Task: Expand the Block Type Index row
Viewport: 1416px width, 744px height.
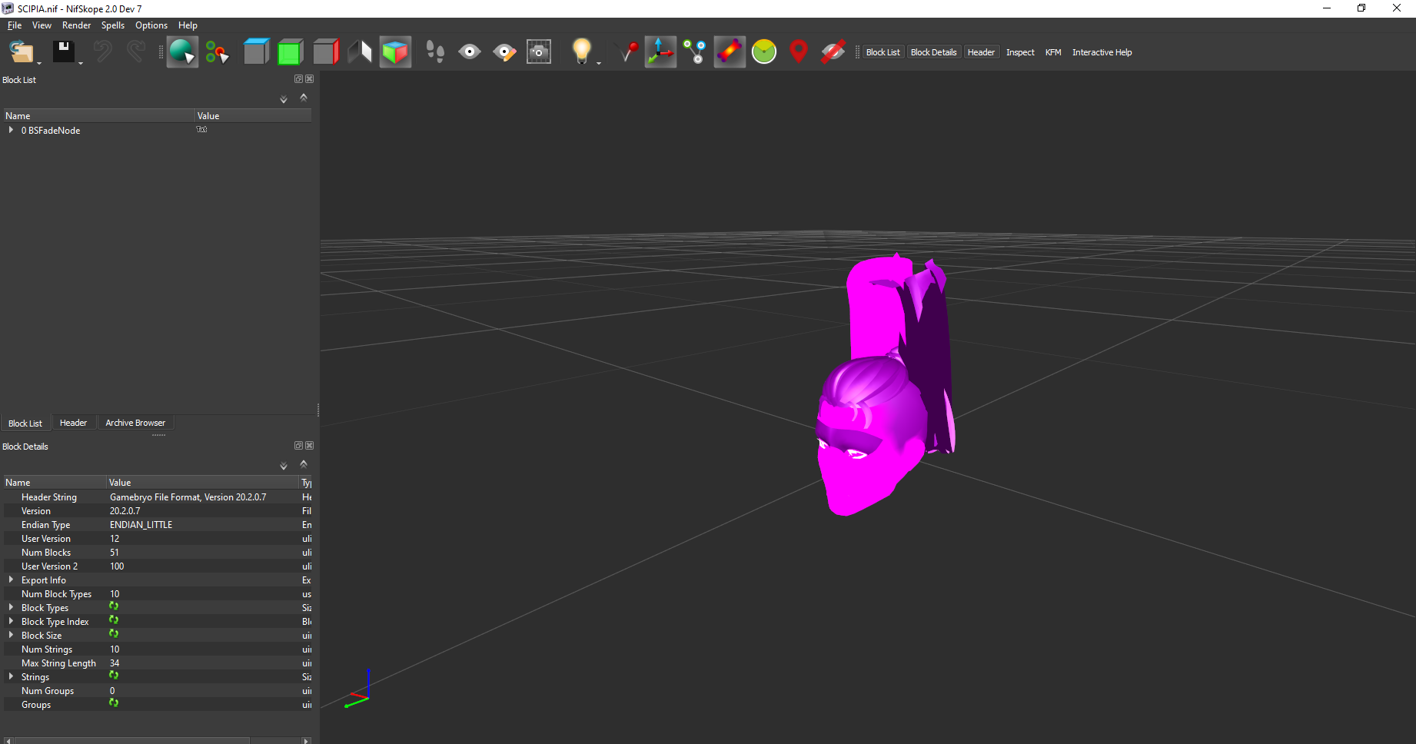Action: click(11, 621)
